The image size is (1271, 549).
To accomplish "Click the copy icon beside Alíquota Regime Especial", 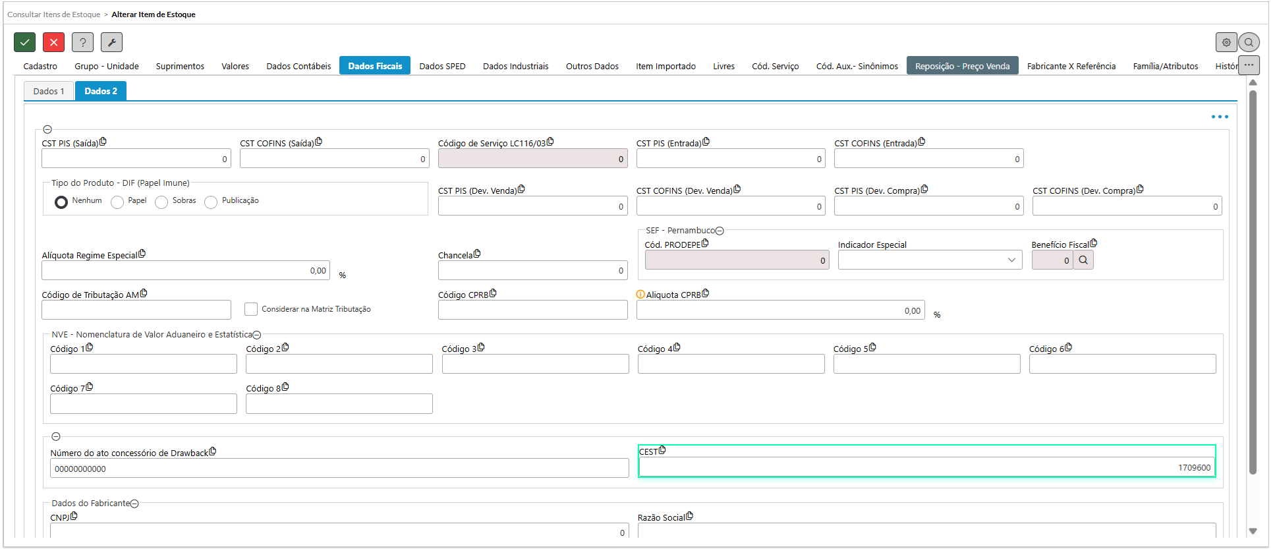I will tap(142, 254).
